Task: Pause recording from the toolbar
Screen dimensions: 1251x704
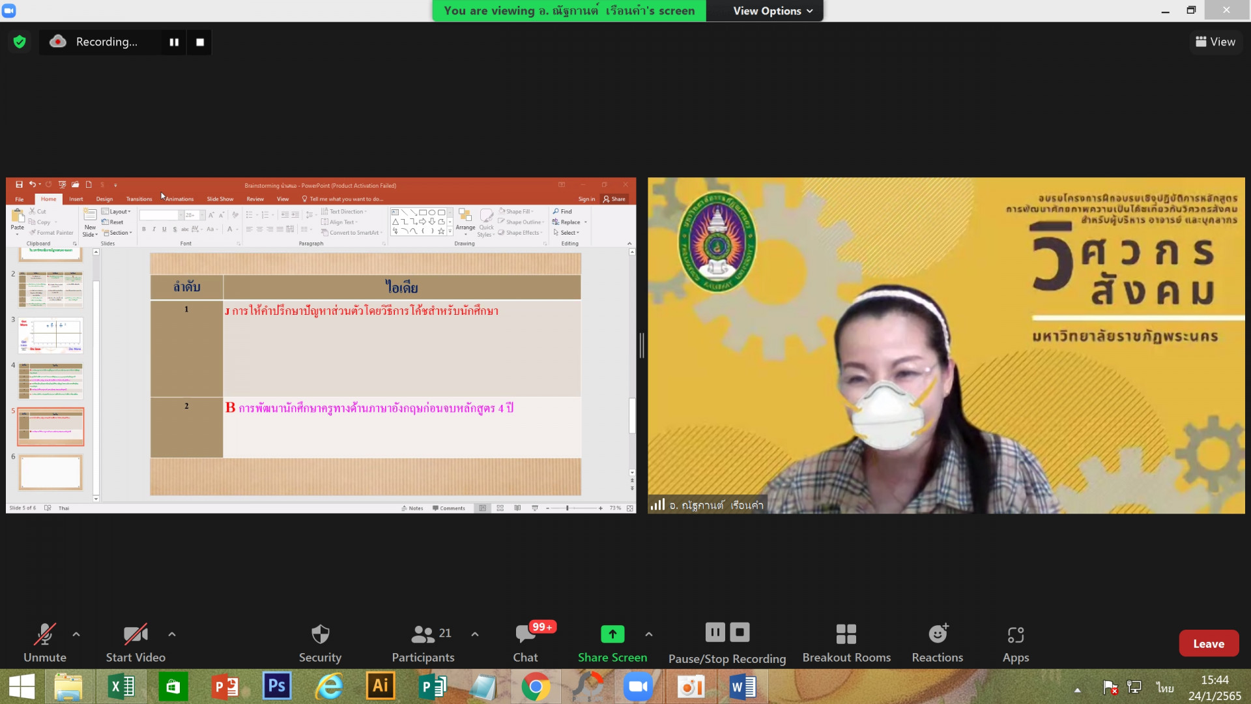Action: click(x=715, y=632)
